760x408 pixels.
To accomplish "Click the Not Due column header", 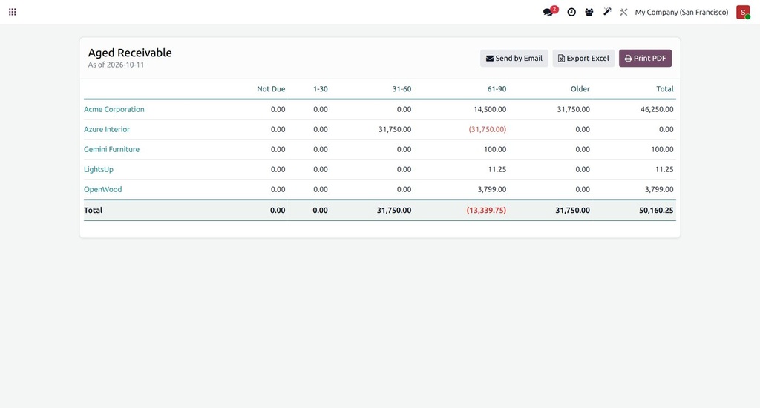I will click(271, 89).
